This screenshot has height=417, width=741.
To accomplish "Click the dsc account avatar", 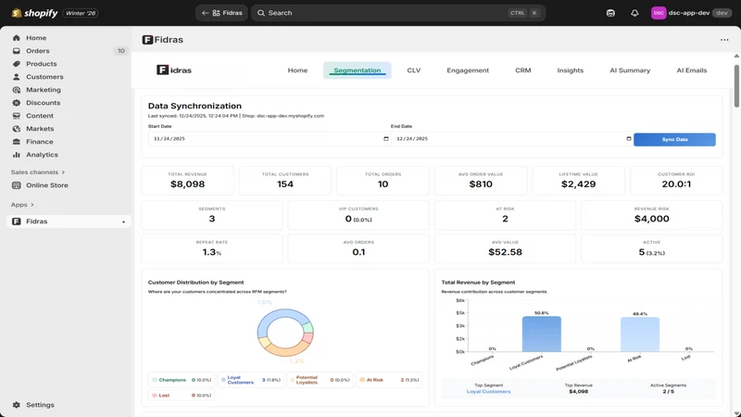I will coord(659,13).
